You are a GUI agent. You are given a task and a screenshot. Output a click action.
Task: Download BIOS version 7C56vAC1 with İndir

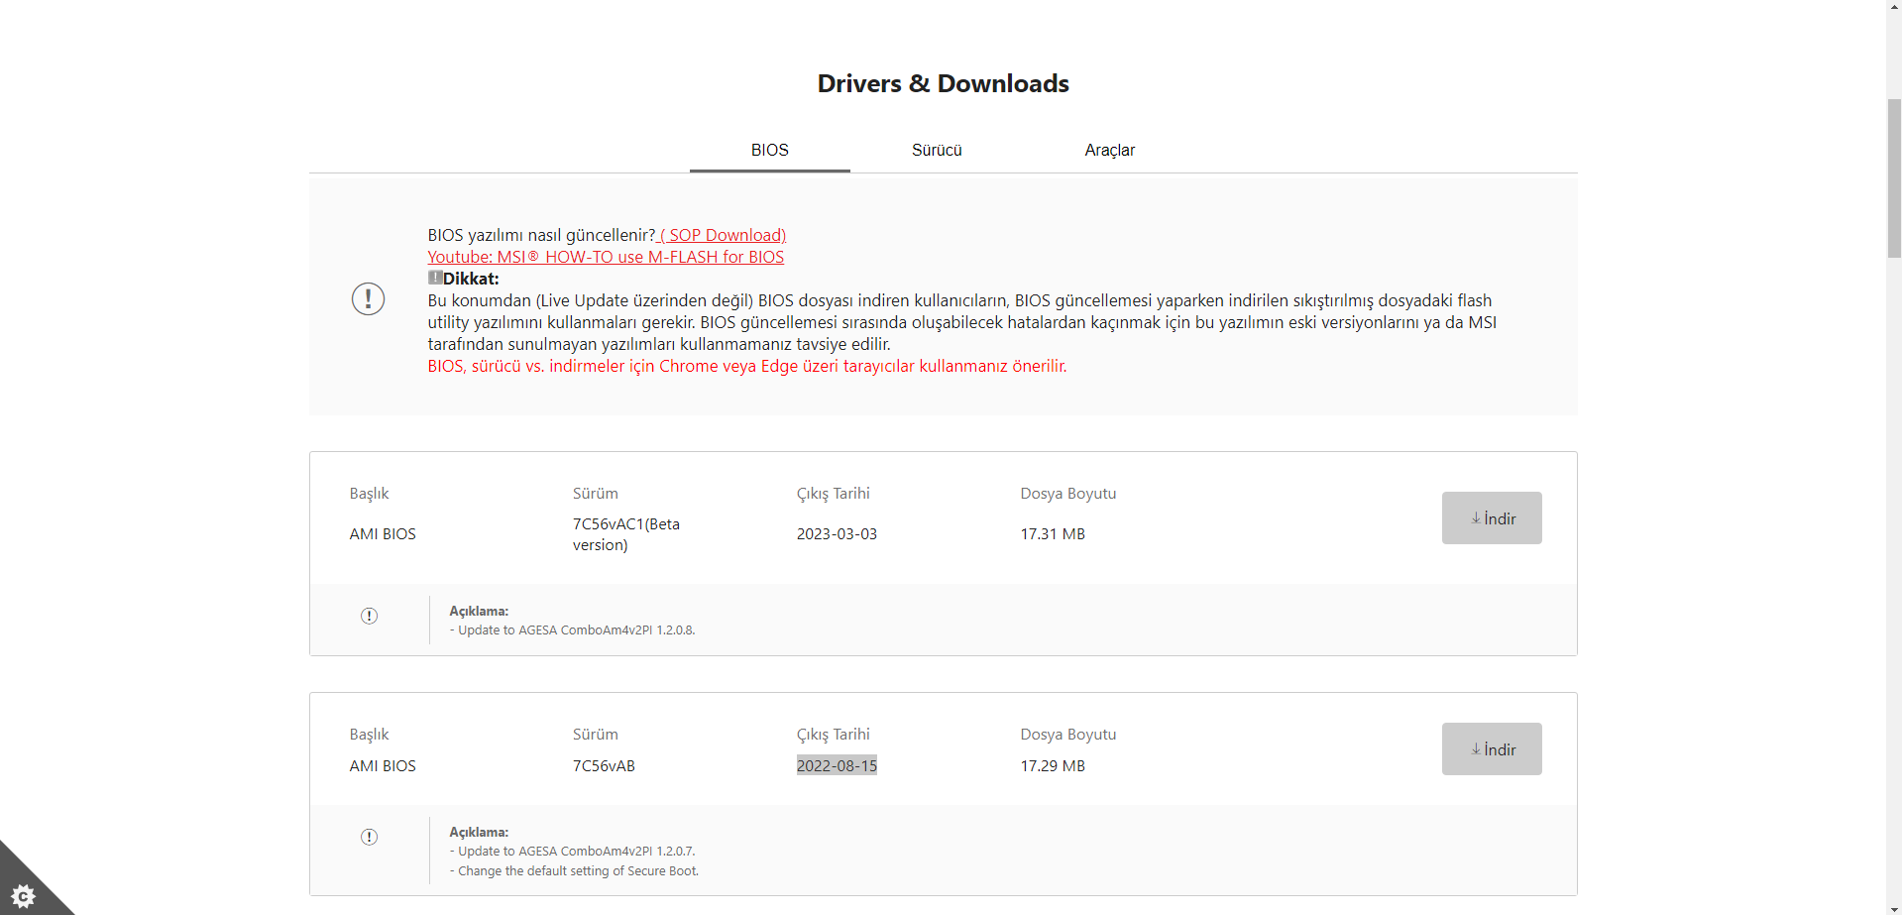pyautogui.click(x=1492, y=517)
